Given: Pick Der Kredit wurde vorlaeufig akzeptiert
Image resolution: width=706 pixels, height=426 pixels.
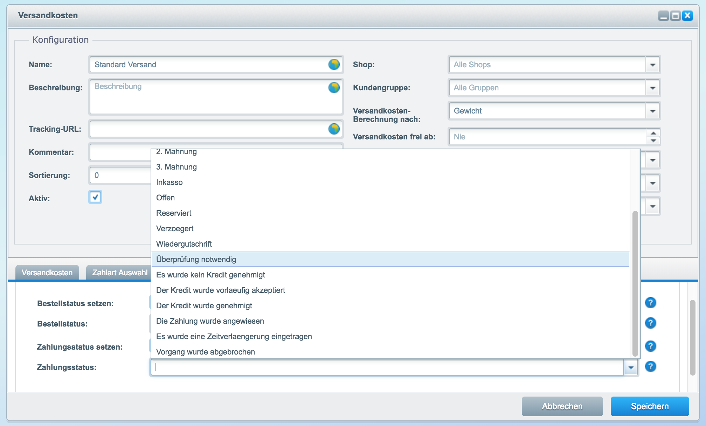Looking at the screenshot, I should click(x=390, y=290).
